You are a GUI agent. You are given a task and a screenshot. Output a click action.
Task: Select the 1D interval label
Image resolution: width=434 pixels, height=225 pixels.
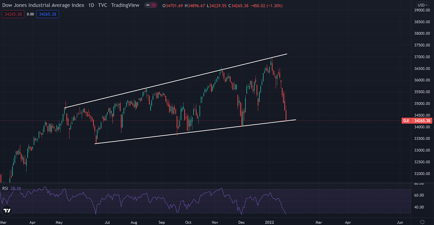(91, 5)
